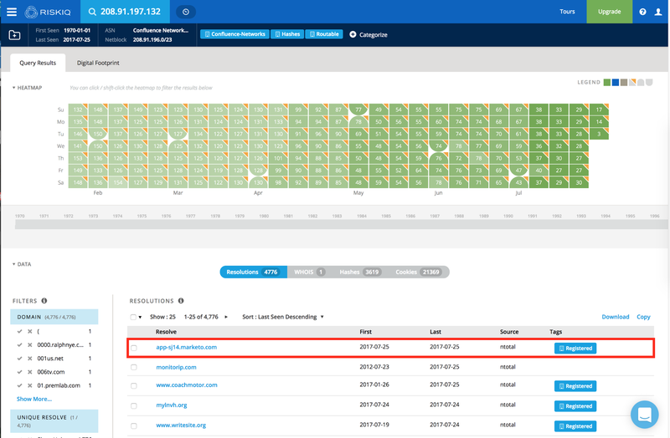The width and height of the screenshot is (670, 438).
Task: Click the Routable tag
Action: click(324, 34)
